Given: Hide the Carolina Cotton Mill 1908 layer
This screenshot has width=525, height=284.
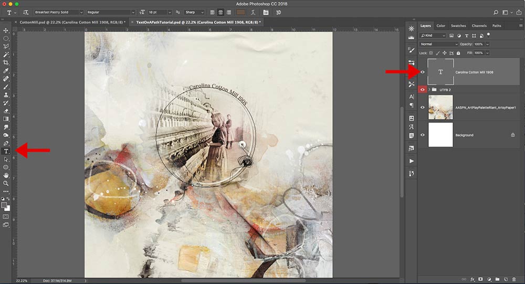Looking at the screenshot, I should (x=422, y=72).
